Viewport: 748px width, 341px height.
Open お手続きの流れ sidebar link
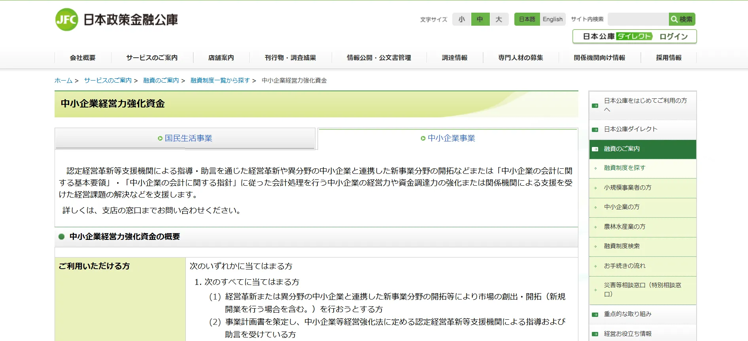[643, 266]
